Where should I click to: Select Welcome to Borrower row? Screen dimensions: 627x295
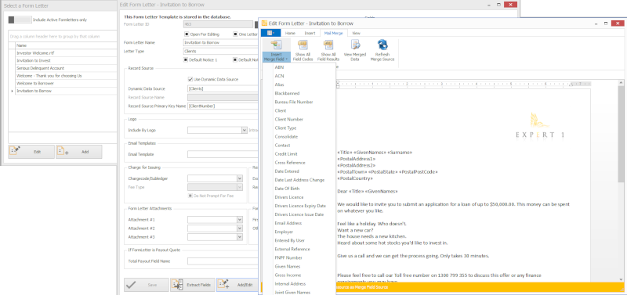(x=66, y=83)
